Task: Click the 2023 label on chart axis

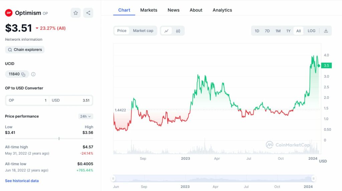Action: tap(185, 159)
